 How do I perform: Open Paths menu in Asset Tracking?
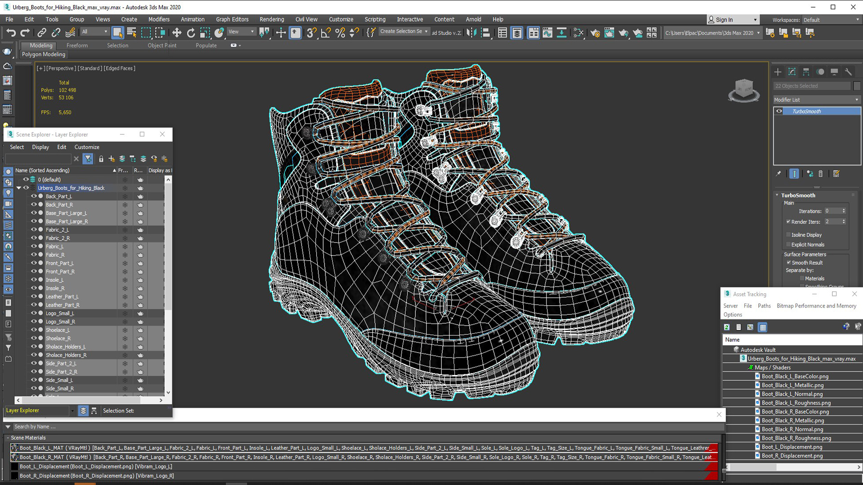pos(764,306)
